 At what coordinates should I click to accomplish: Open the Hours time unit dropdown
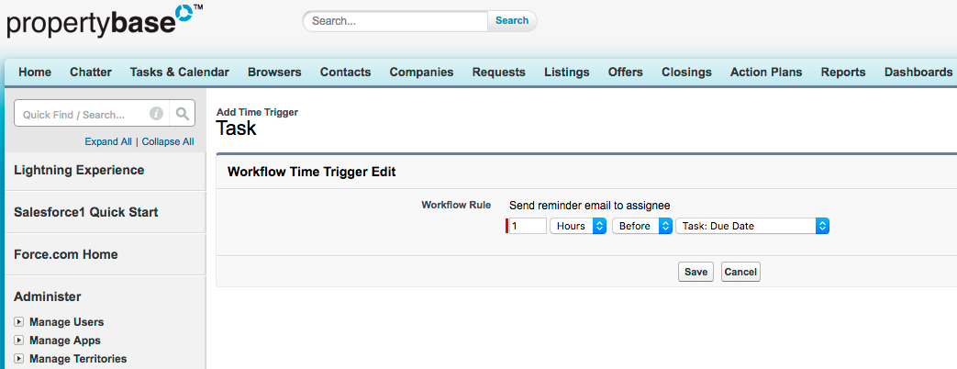point(578,226)
